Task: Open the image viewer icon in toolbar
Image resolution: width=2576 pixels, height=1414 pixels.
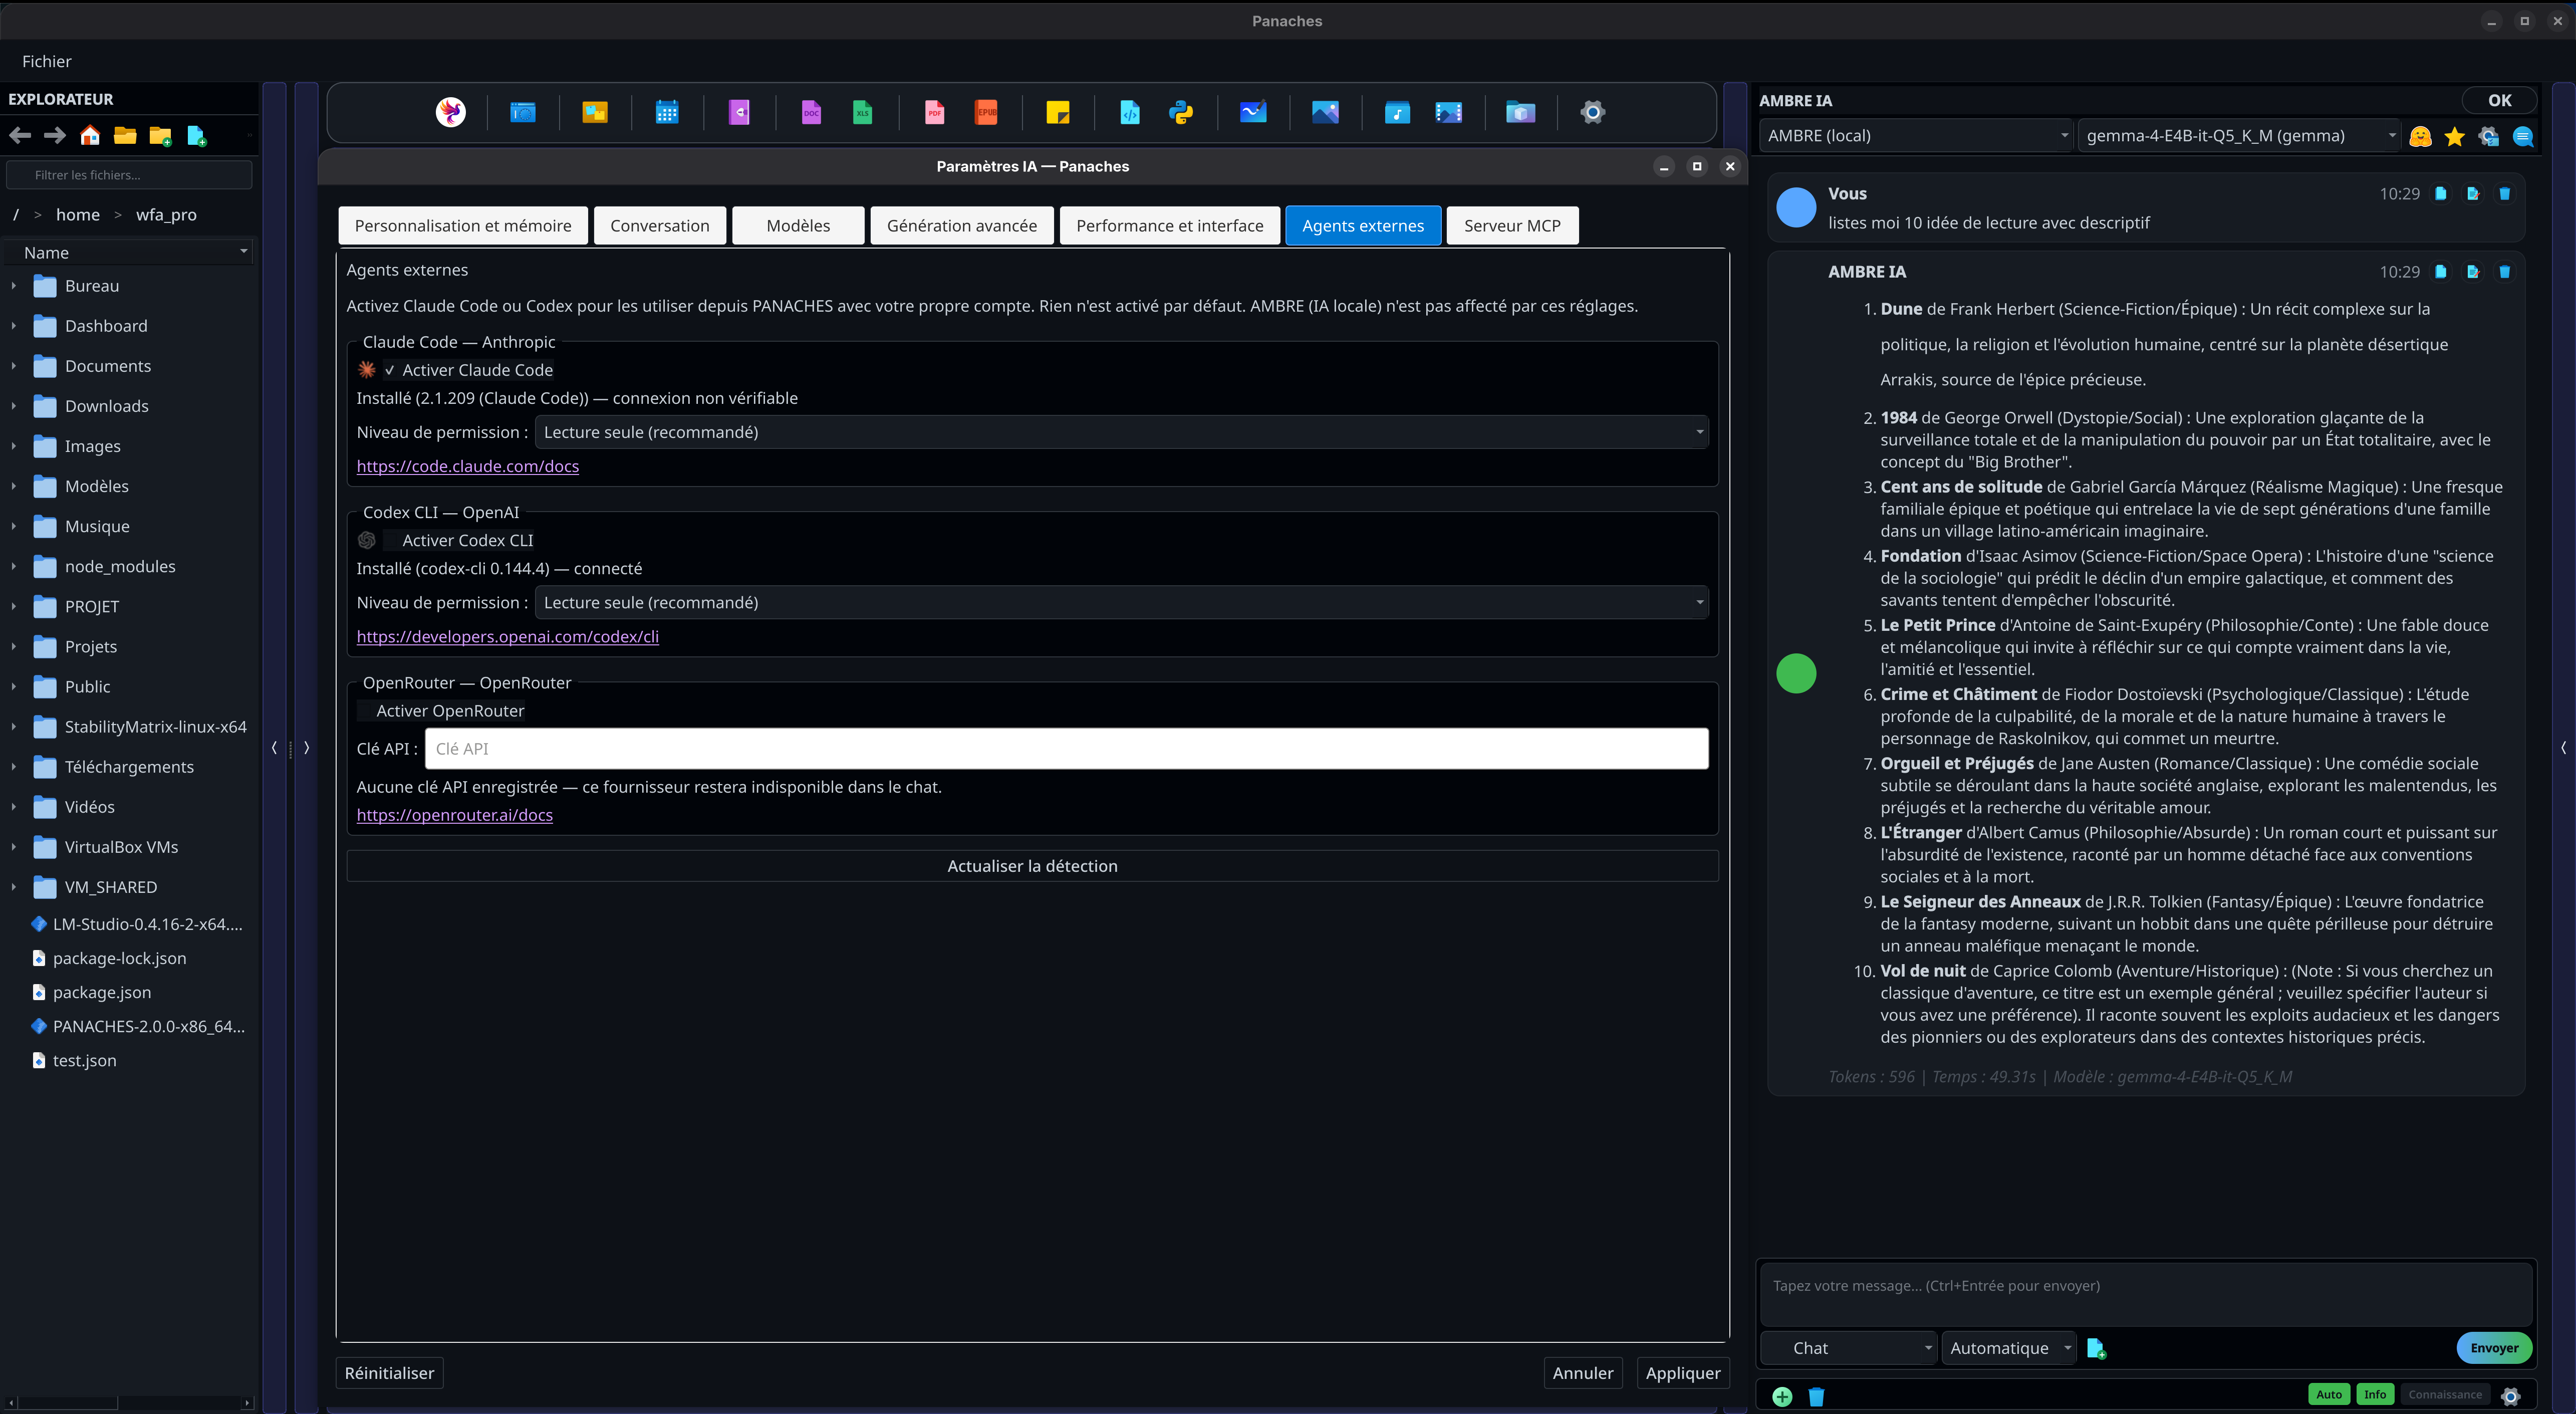Action: (1325, 112)
